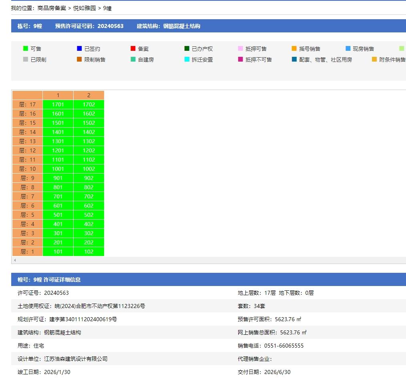
Task: Click the 设计单位 江苏浩森建筑设计有限公司 text
Action: 62,359
